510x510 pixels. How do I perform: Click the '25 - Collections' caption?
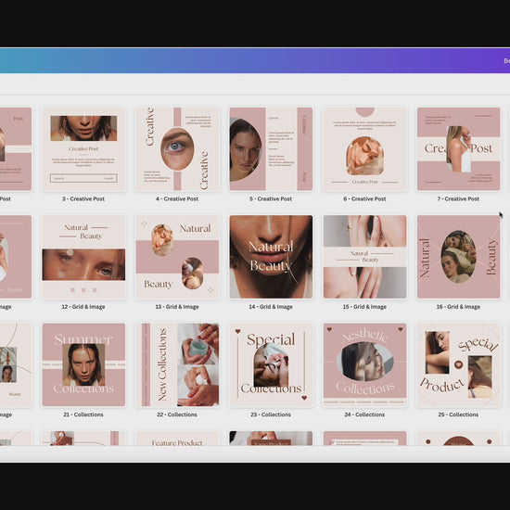tap(458, 414)
